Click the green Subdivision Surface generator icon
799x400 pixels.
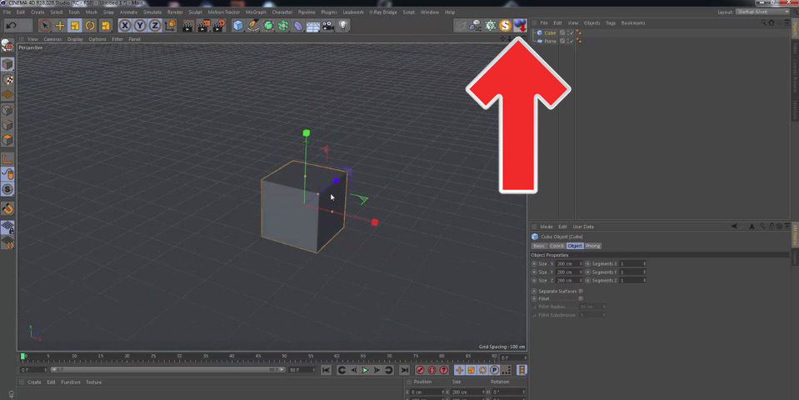point(268,26)
